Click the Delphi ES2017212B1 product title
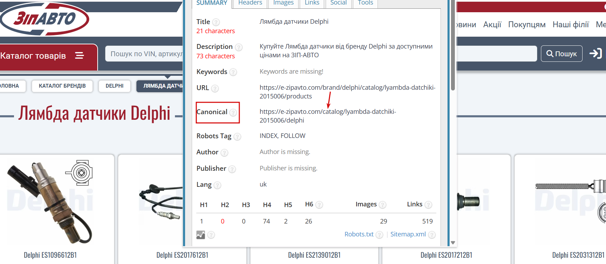Image resolution: width=606 pixels, height=264 pixels. [446, 255]
